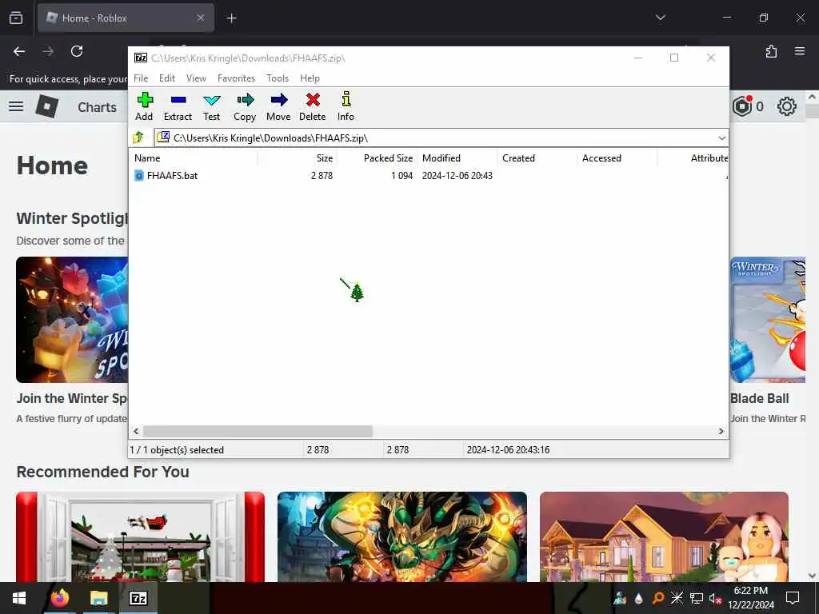Click the horizontal scrollbar thumb in 7-Zip
The width and height of the screenshot is (819, 614).
point(258,431)
